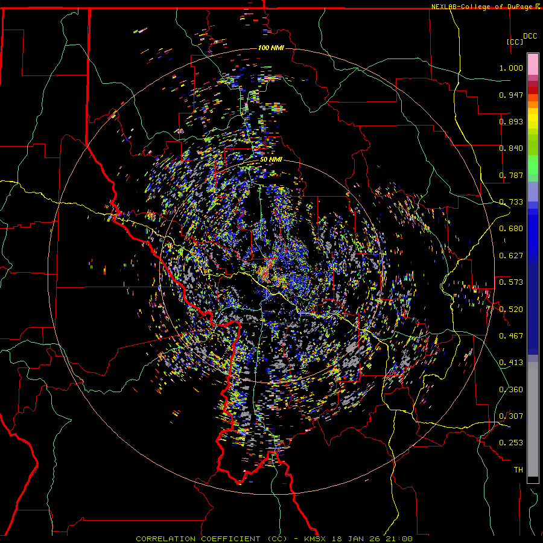This screenshot has width=543, height=543.
Task: Click the color bar value 0.520
Action: point(511,310)
